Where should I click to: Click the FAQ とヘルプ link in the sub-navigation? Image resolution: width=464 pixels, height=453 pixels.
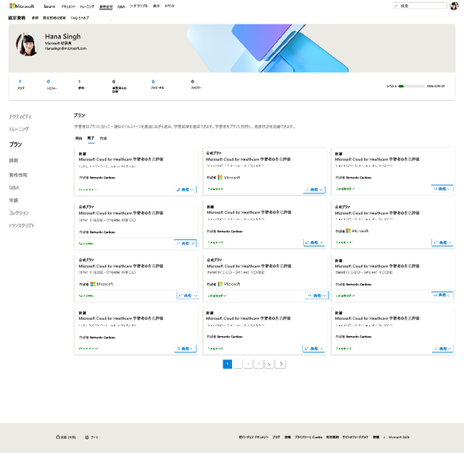[x=80, y=18]
